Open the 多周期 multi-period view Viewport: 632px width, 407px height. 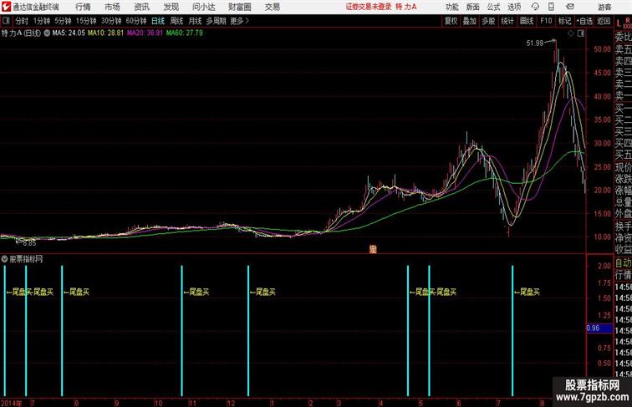[x=216, y=21]
